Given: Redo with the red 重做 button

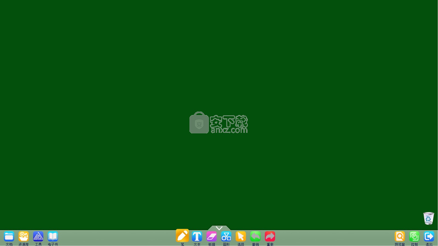Looking at the screenshot, I should coord(270,237).
